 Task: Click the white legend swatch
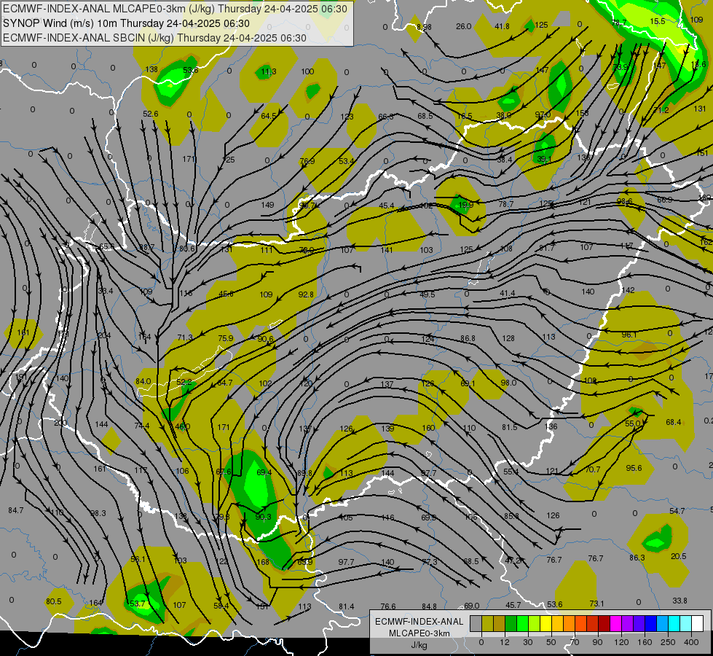point(698,623)
